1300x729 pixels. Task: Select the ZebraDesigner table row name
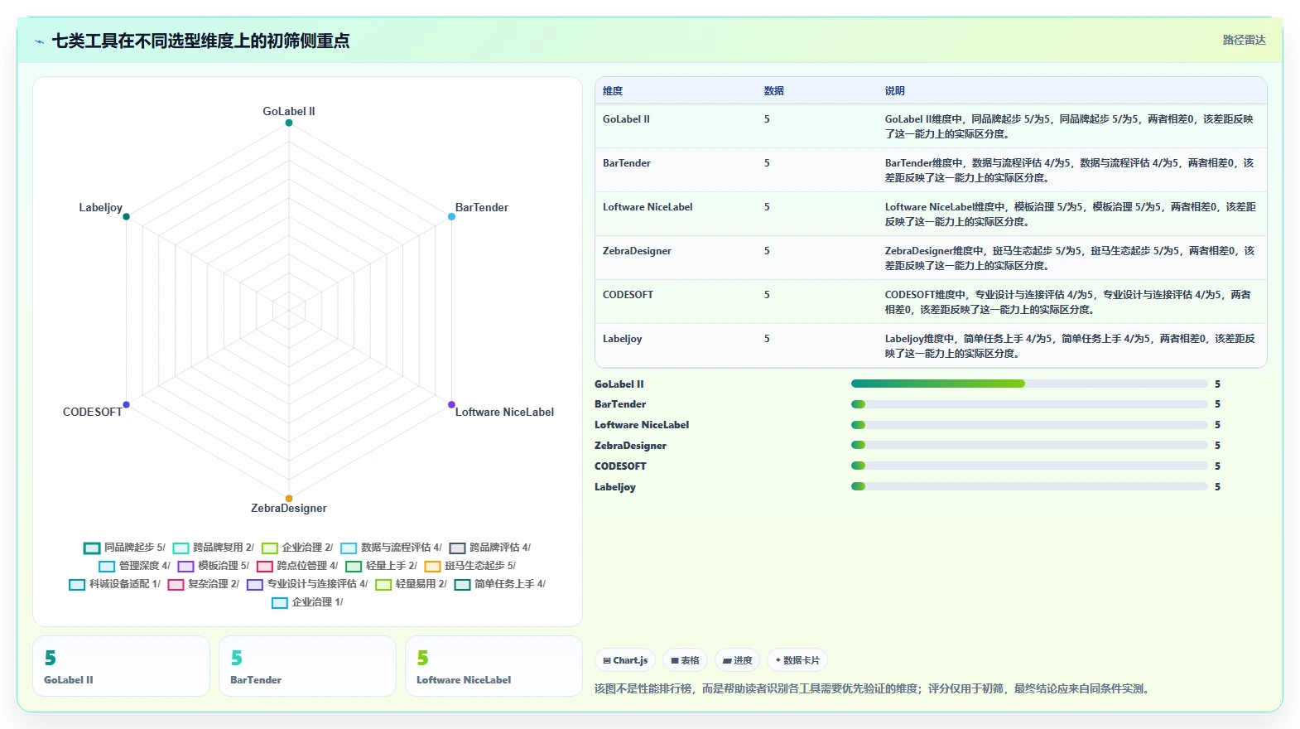637,251
